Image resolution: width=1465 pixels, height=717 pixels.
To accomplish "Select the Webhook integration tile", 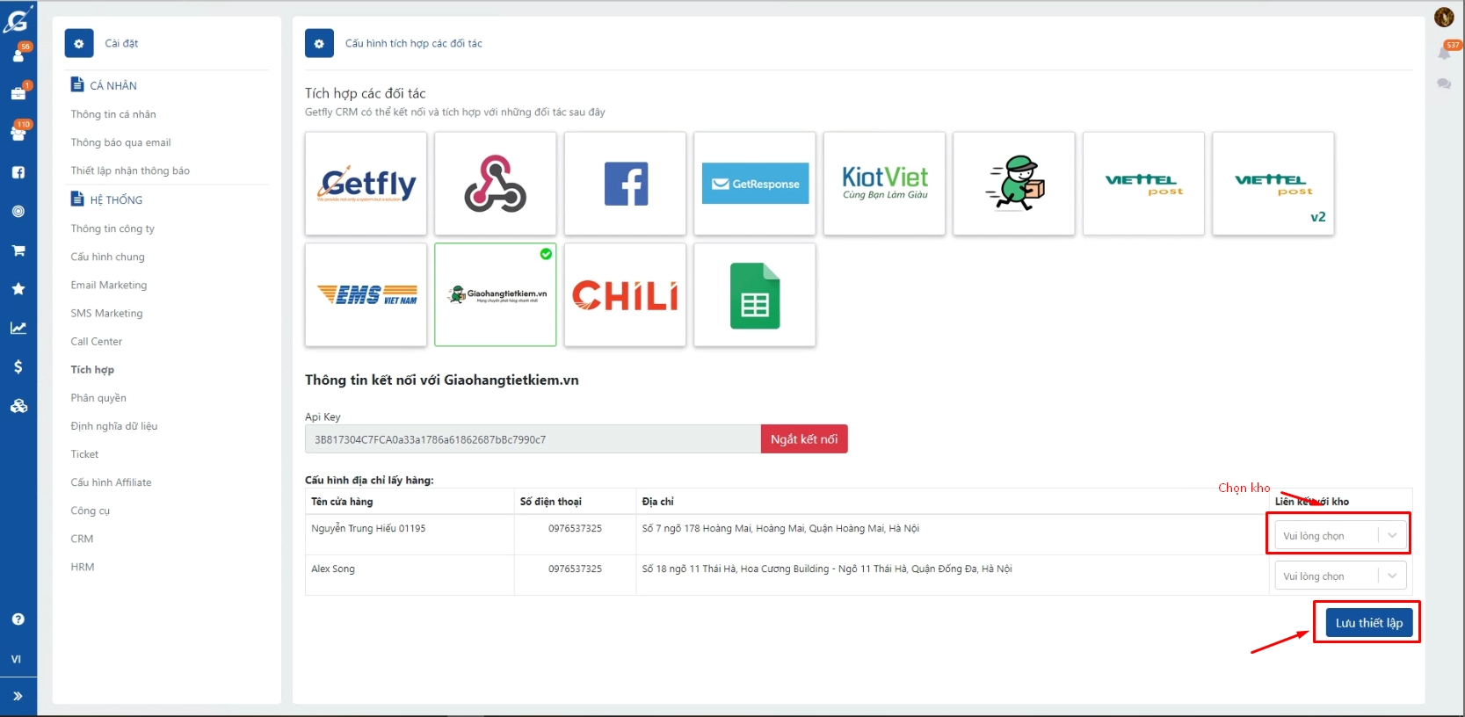I will point(496,184).
